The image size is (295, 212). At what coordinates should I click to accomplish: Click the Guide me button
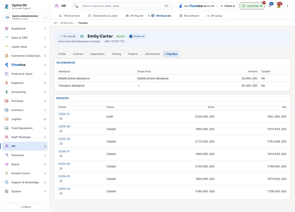[x=137, y=36]
